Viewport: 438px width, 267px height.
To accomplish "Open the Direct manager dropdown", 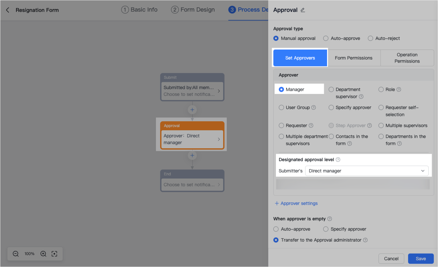I will (x=367, y=171).
